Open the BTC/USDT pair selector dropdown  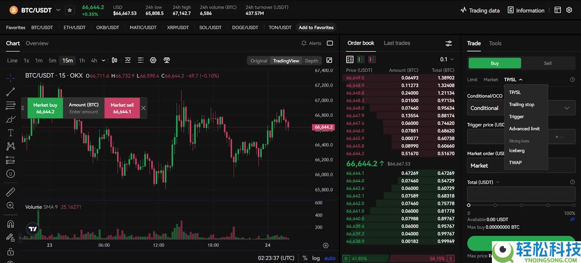[59, 10]
